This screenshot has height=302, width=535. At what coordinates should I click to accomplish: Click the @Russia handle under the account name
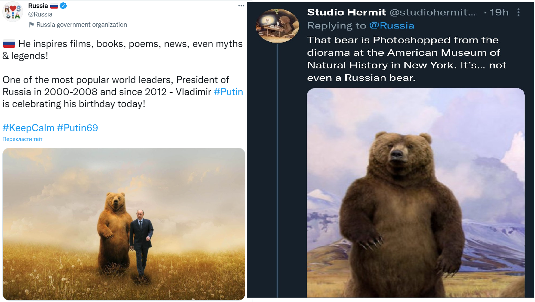[40, 14]
